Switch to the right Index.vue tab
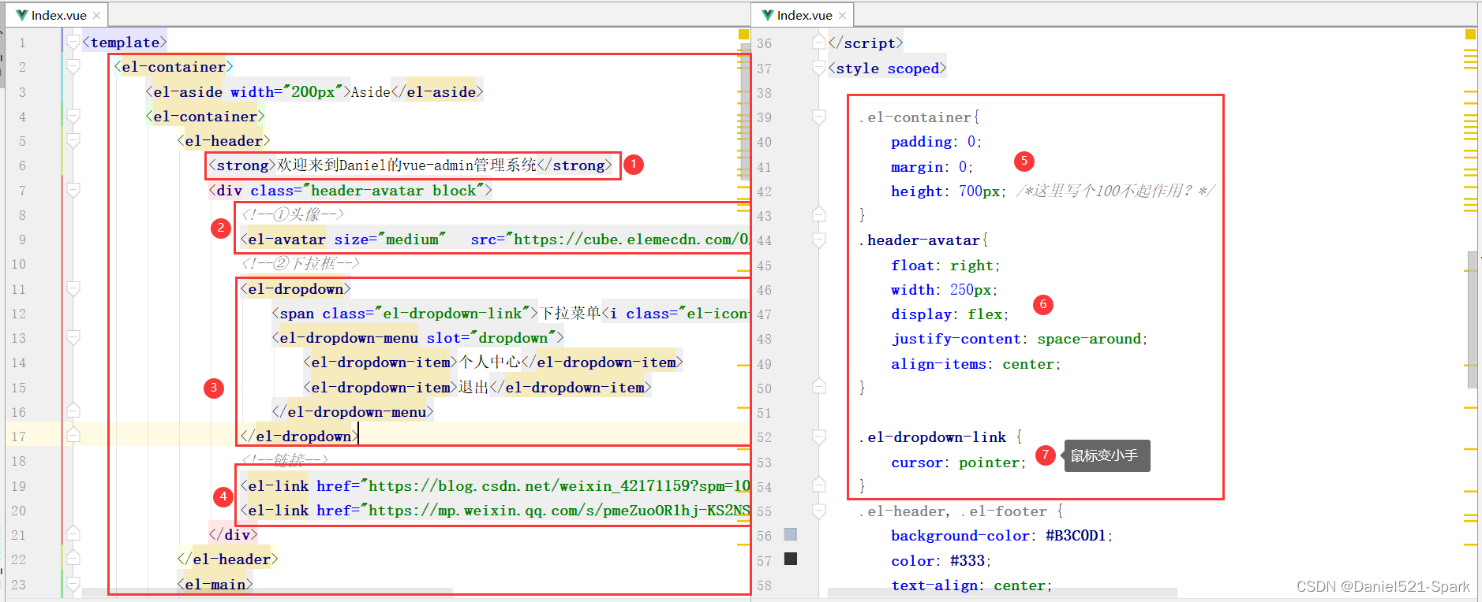The width and height of the screenshot is (1482, 602). click(804, 15)
